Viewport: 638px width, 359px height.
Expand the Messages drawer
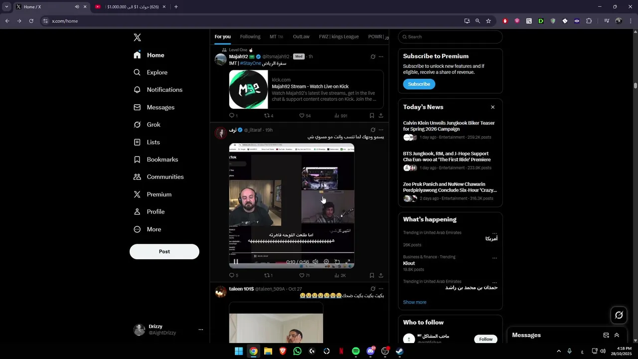point(617,335)
